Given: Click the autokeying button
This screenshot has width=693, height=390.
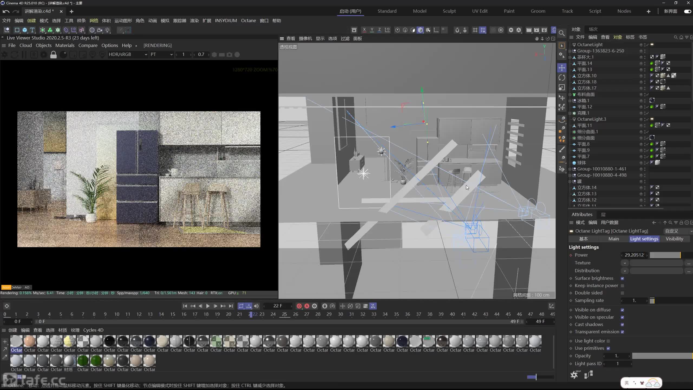Looking at the screenshot, I should [x=307, y=306].
